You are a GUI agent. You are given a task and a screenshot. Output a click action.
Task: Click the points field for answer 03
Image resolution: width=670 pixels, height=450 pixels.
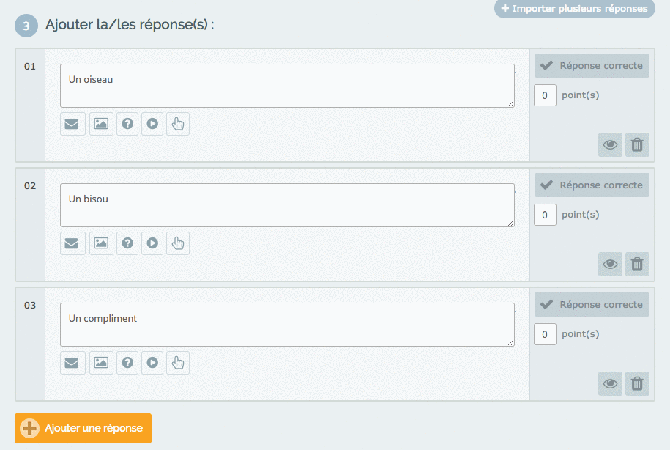click(x=545, y=334)
